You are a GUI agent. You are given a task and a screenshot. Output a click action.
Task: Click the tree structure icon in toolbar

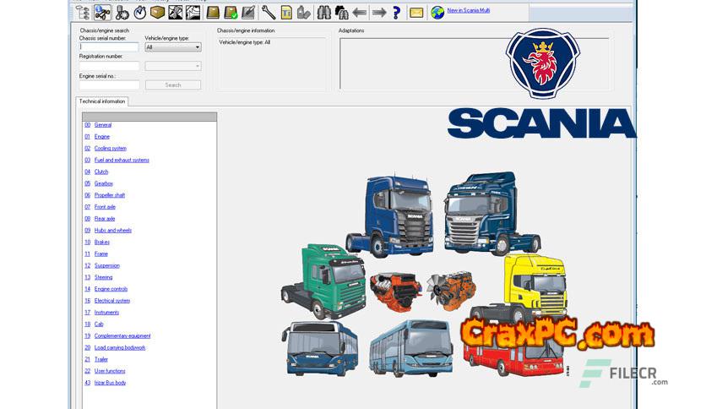[83, 12]
